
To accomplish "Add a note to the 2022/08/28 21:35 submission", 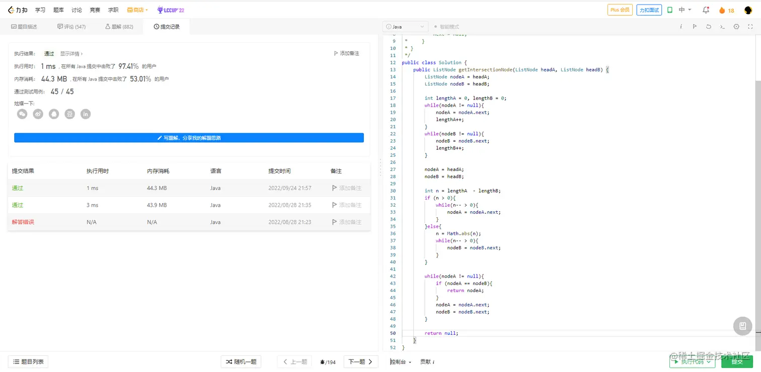I will pos(347,205).
